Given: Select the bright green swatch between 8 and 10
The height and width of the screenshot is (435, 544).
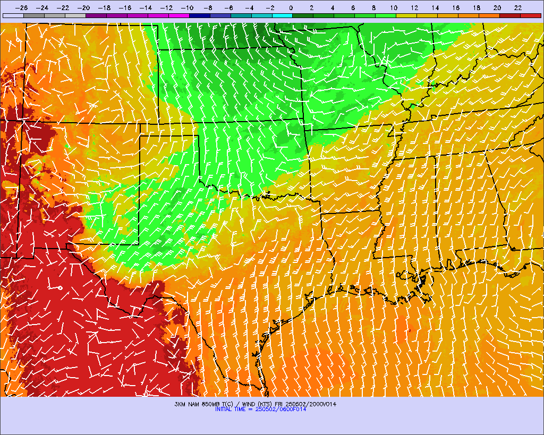Looking at the screenshot, I should tap(386, 15).
